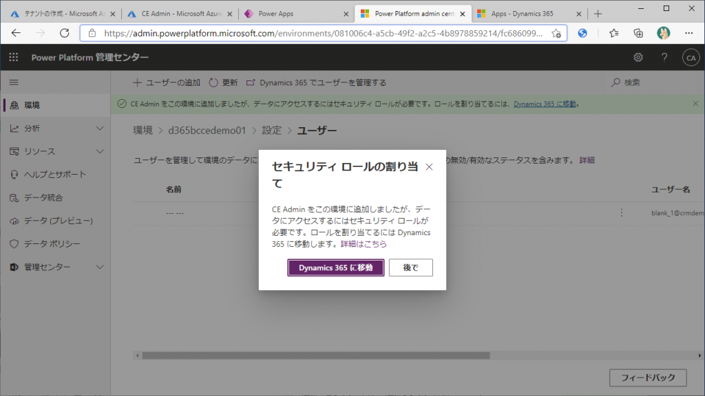Click scrollbar right arrow
This screenshot has width=705, height=396.
699,355
